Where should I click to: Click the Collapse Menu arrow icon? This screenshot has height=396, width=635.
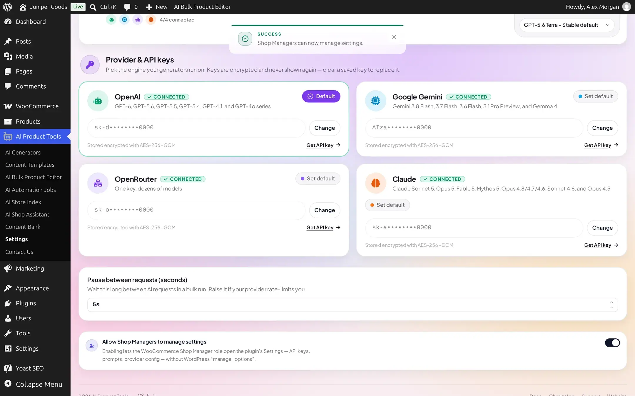(x=8, y=384)
